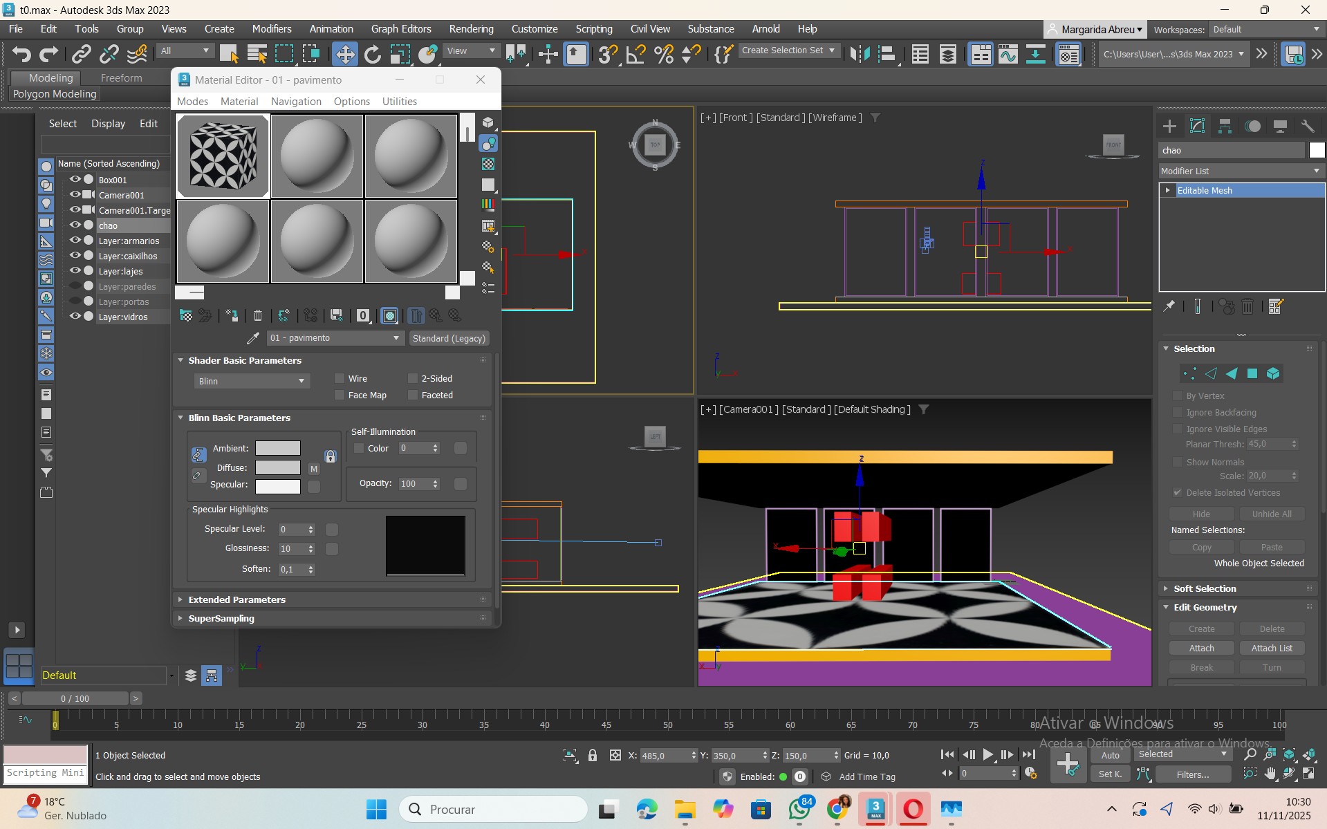
Task: Select Polygon sub-object selection icon
Action: pyautogui.click(x=1252, y=373)
